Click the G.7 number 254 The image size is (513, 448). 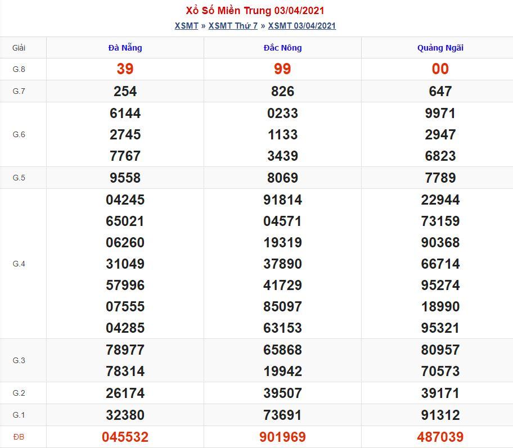pyautogui.click(x=125, y=91)
